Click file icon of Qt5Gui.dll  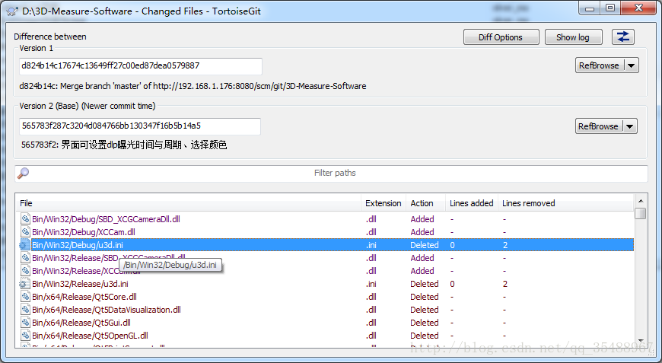(x=25, y=323)
